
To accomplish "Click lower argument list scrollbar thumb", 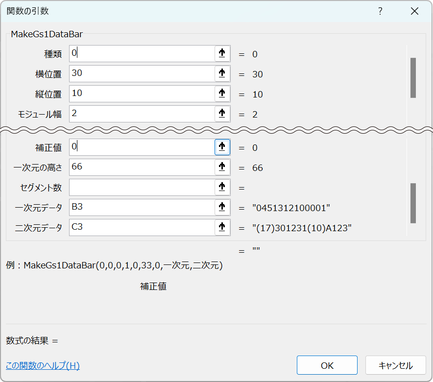I will click(x=413, y=203).
